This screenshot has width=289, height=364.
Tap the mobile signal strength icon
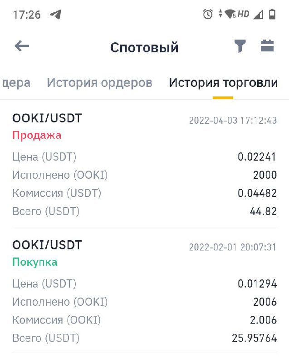258,15
